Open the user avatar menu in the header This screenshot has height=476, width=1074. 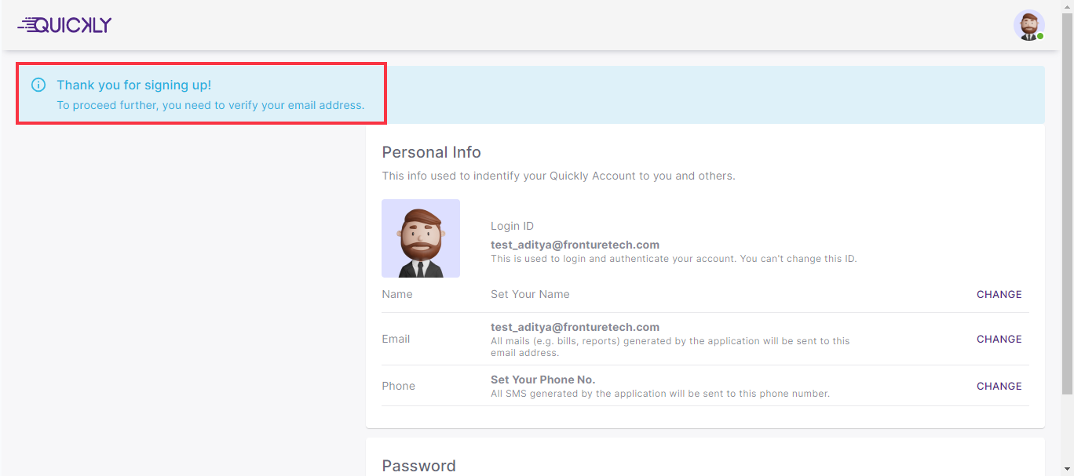click(x=1028, y=25)
